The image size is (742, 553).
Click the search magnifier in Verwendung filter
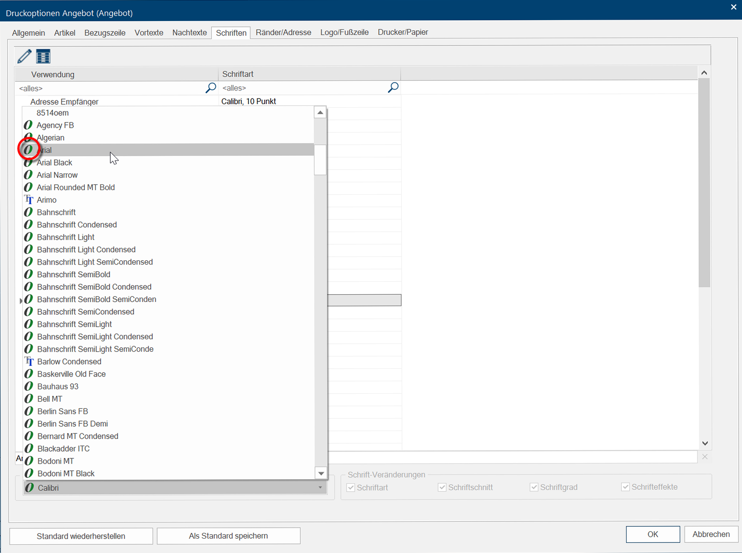coord(211,88)
